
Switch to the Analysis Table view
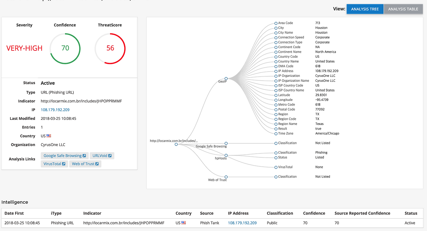[x=403, y=9]
